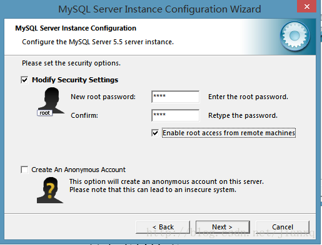
Task: Close the wizard with red X
Action: [307, 6]
